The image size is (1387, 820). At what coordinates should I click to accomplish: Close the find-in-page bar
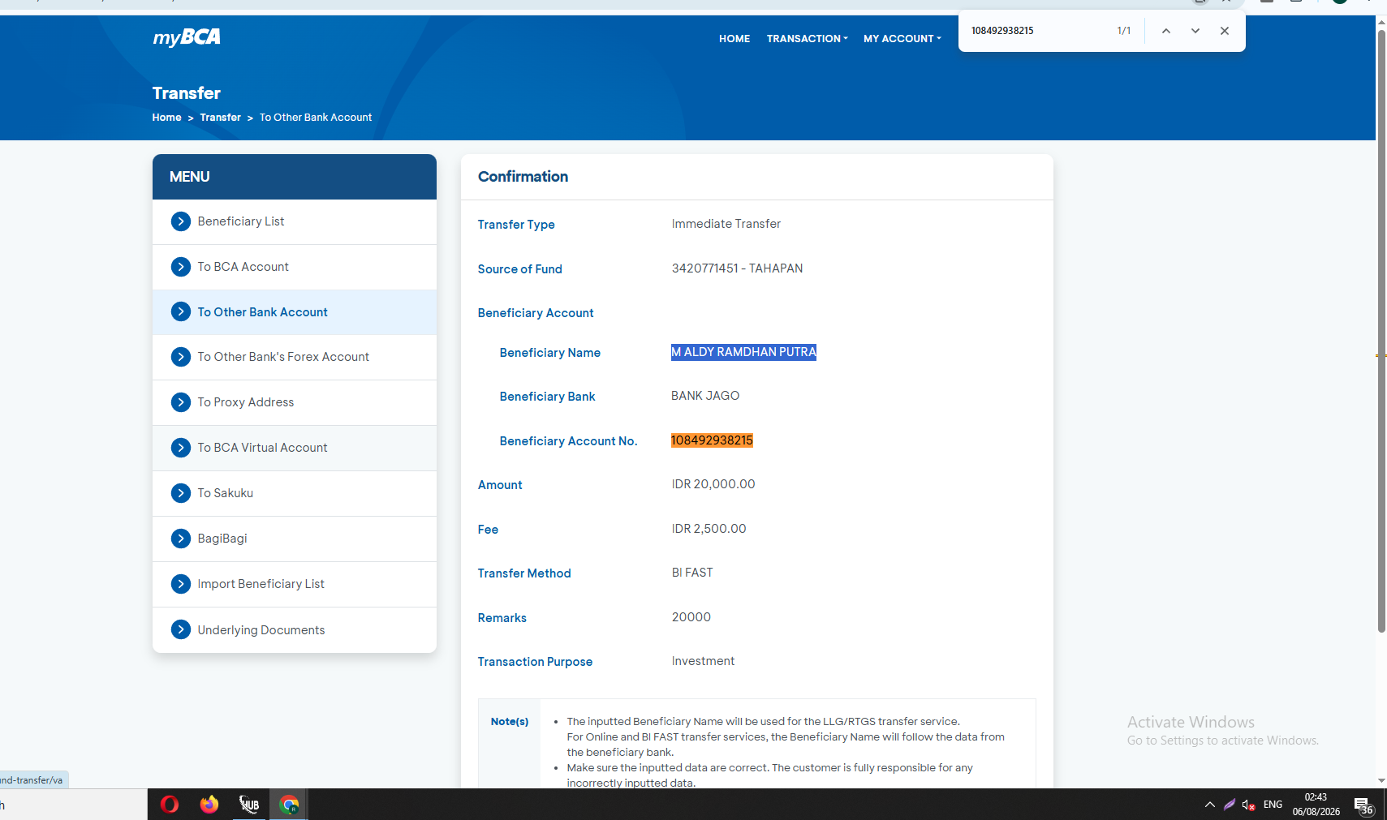(x=1225, y=31)
